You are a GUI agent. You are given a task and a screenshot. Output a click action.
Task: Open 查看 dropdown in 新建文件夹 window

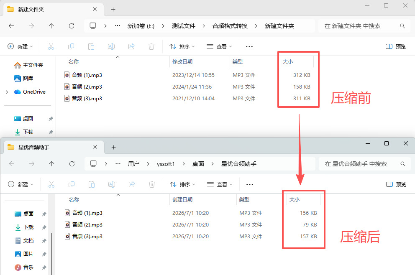pos(219,46)
